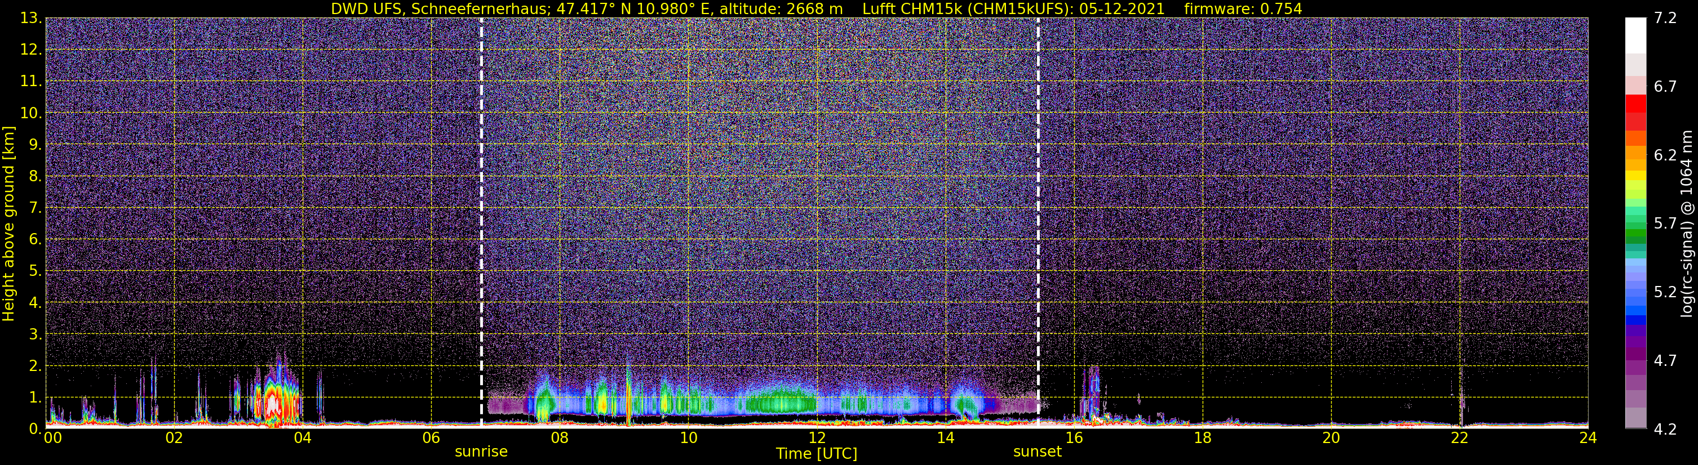Click the 'sunrise' label below the time axis

coord(481,452)
